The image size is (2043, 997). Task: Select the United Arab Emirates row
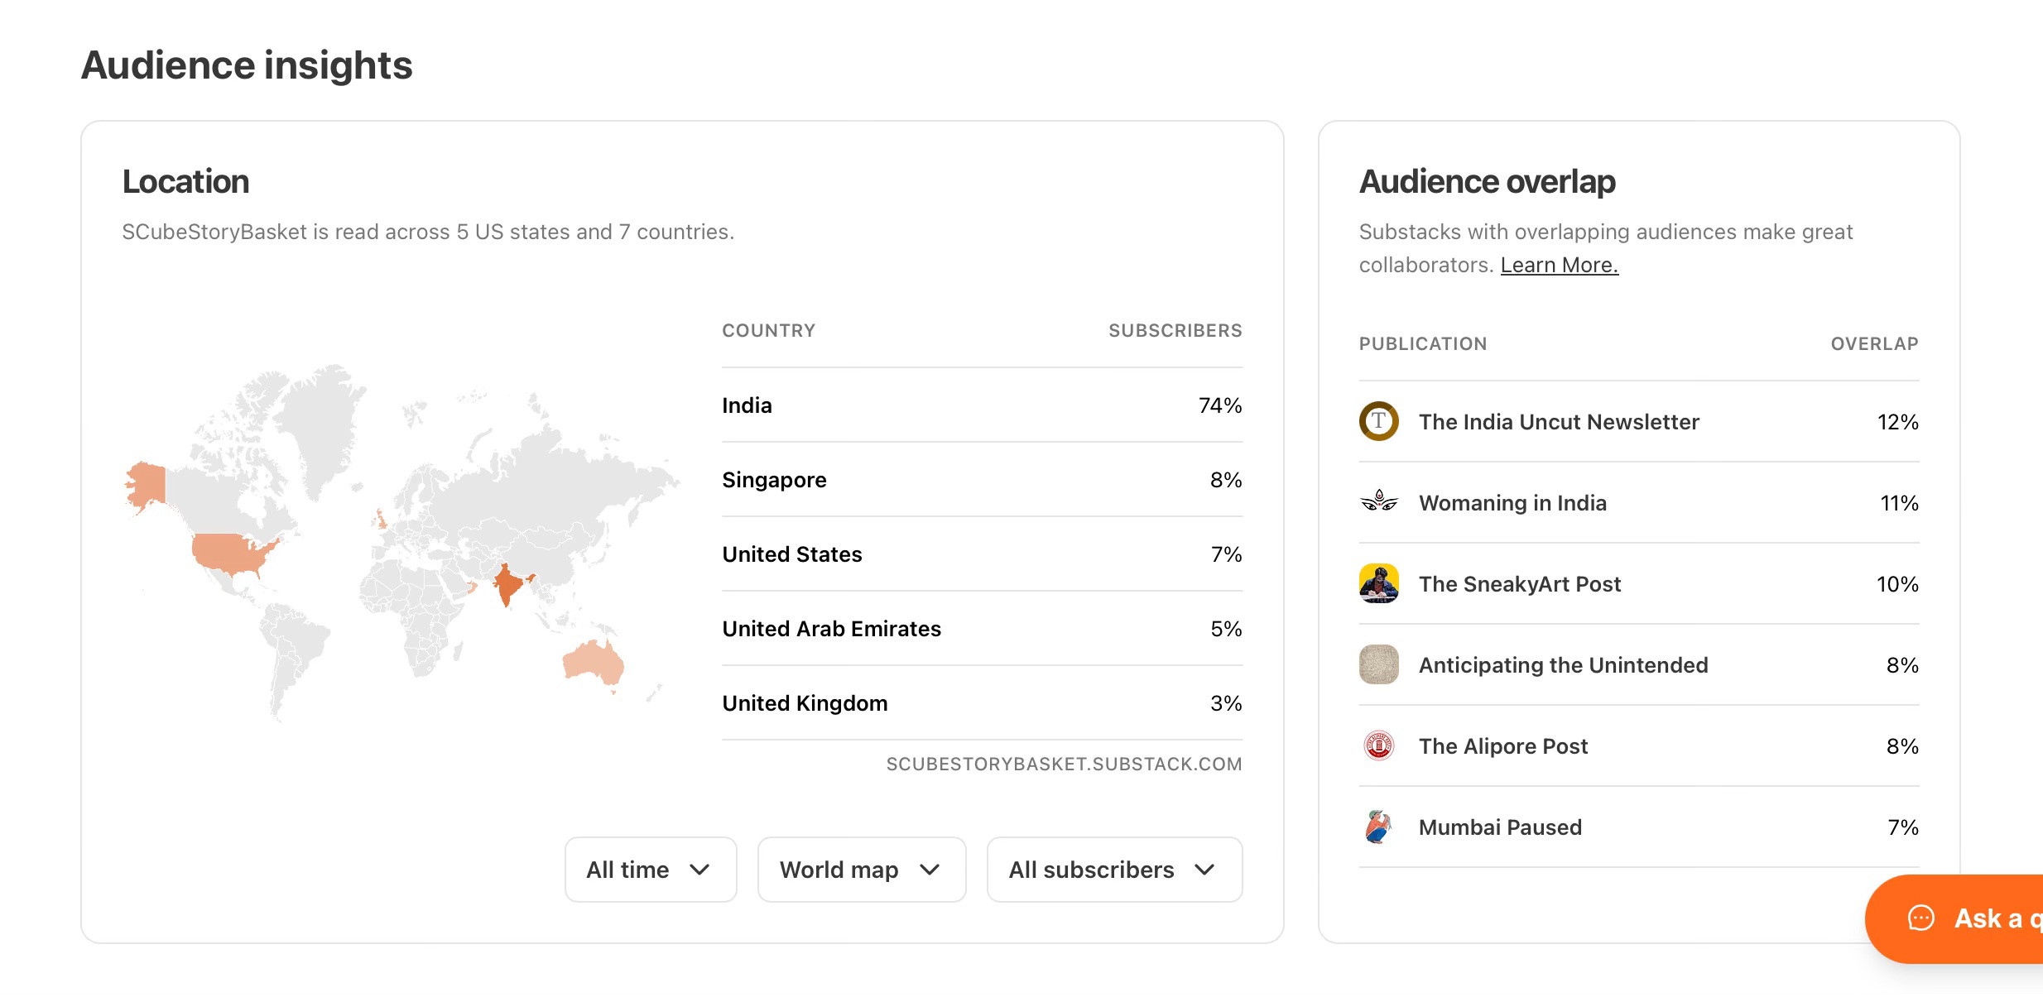(x=982, y=629)
